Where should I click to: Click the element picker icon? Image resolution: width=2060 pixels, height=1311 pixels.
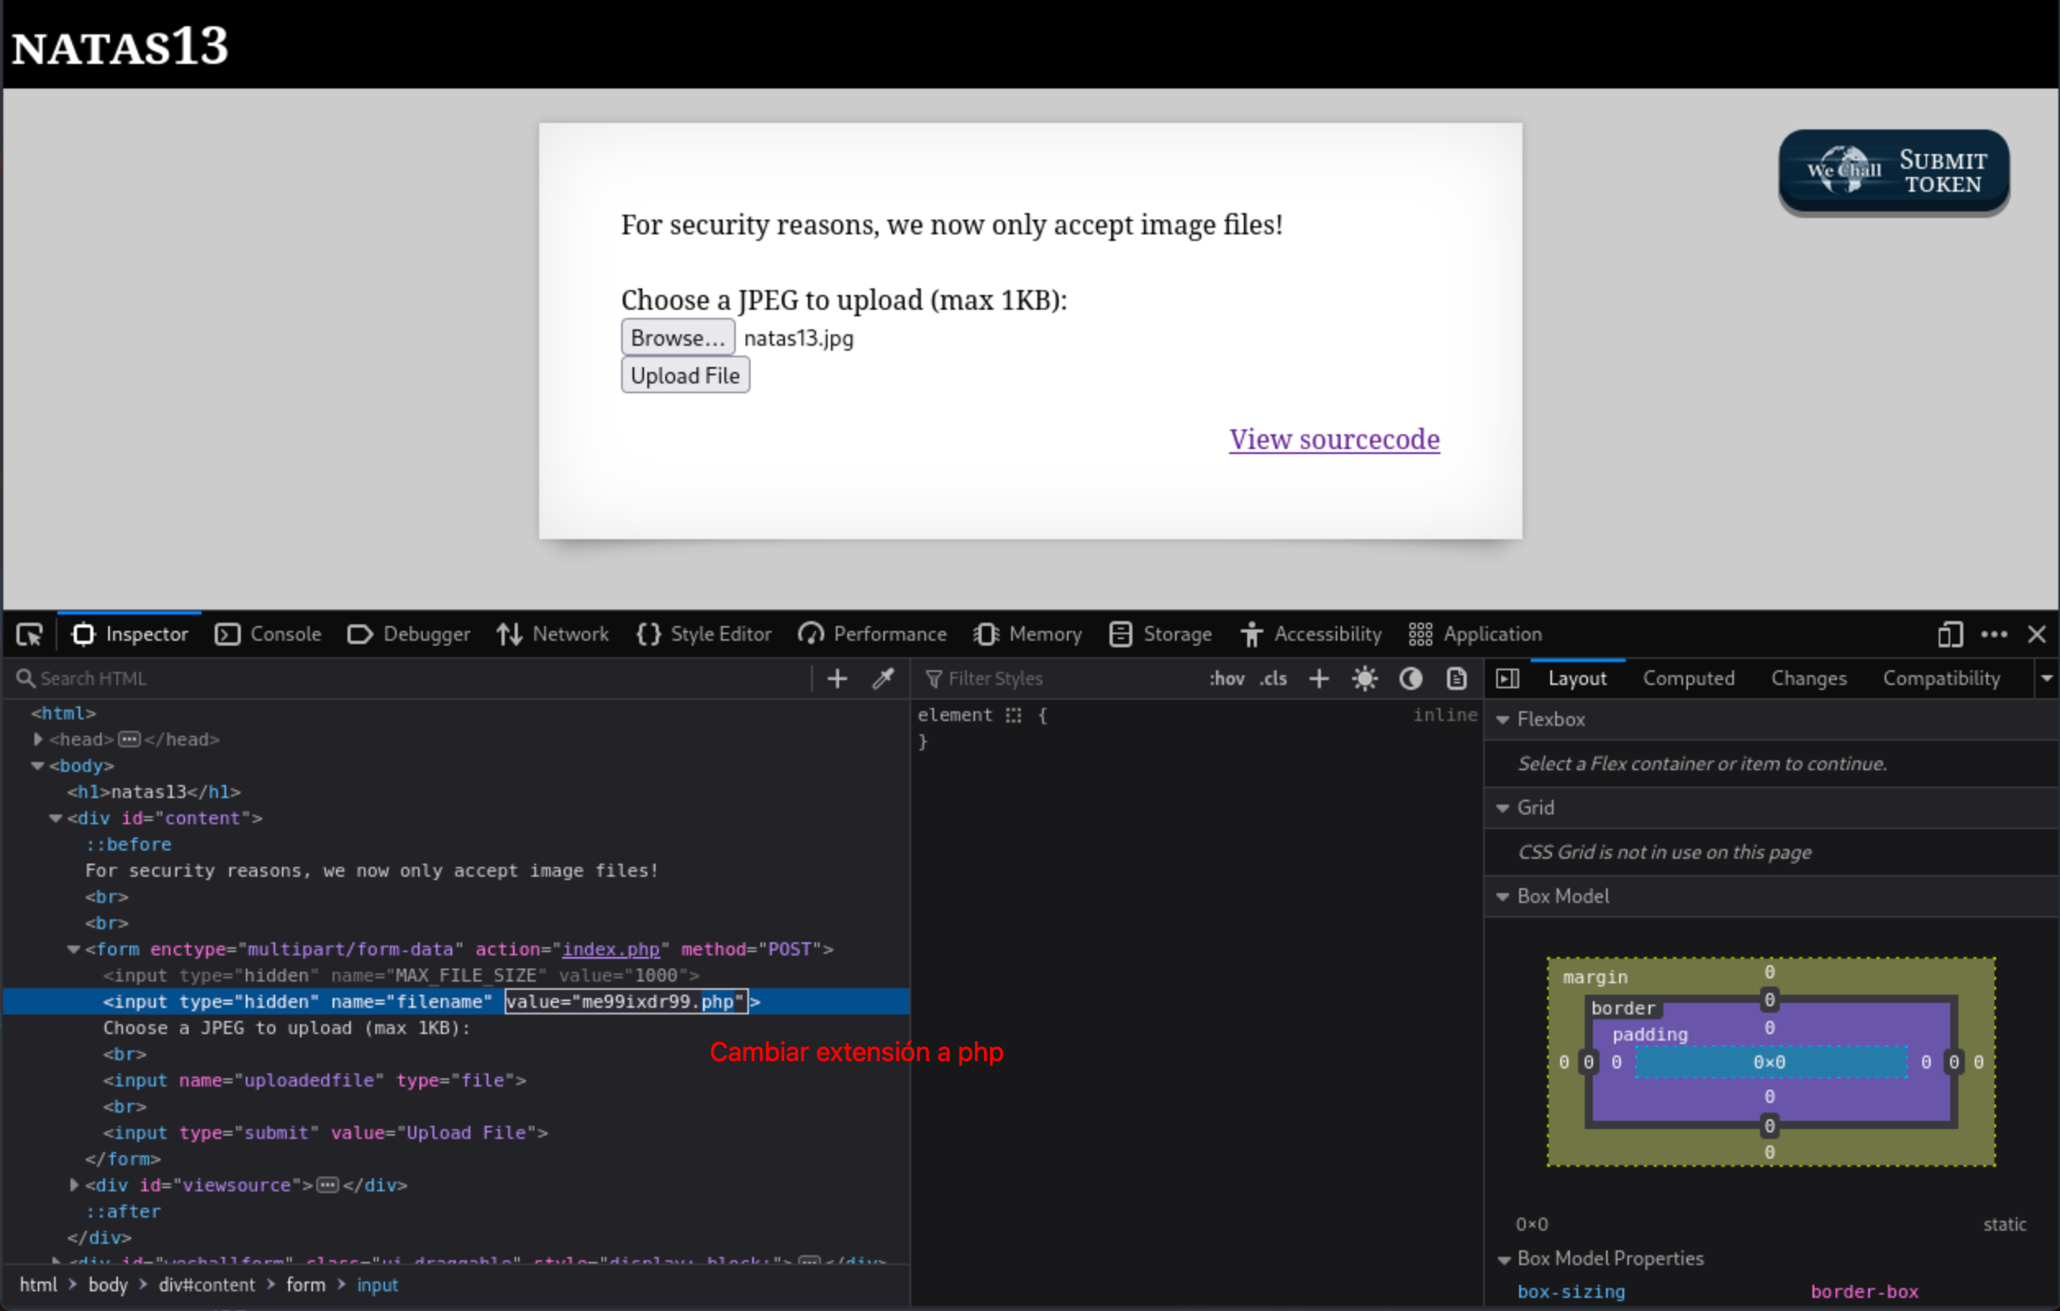(x=29, y=634)
